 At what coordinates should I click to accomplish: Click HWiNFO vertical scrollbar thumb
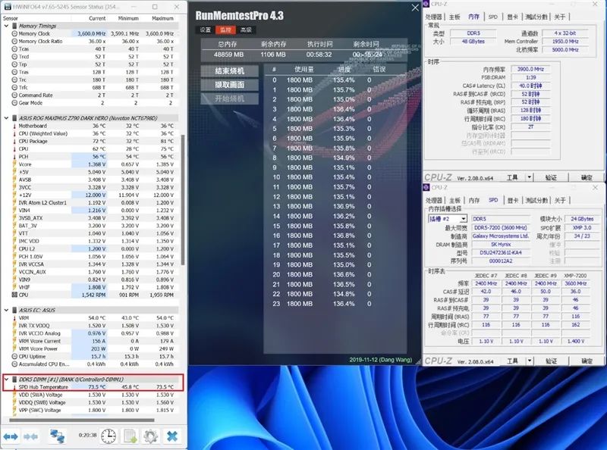(x=182, y=200)
